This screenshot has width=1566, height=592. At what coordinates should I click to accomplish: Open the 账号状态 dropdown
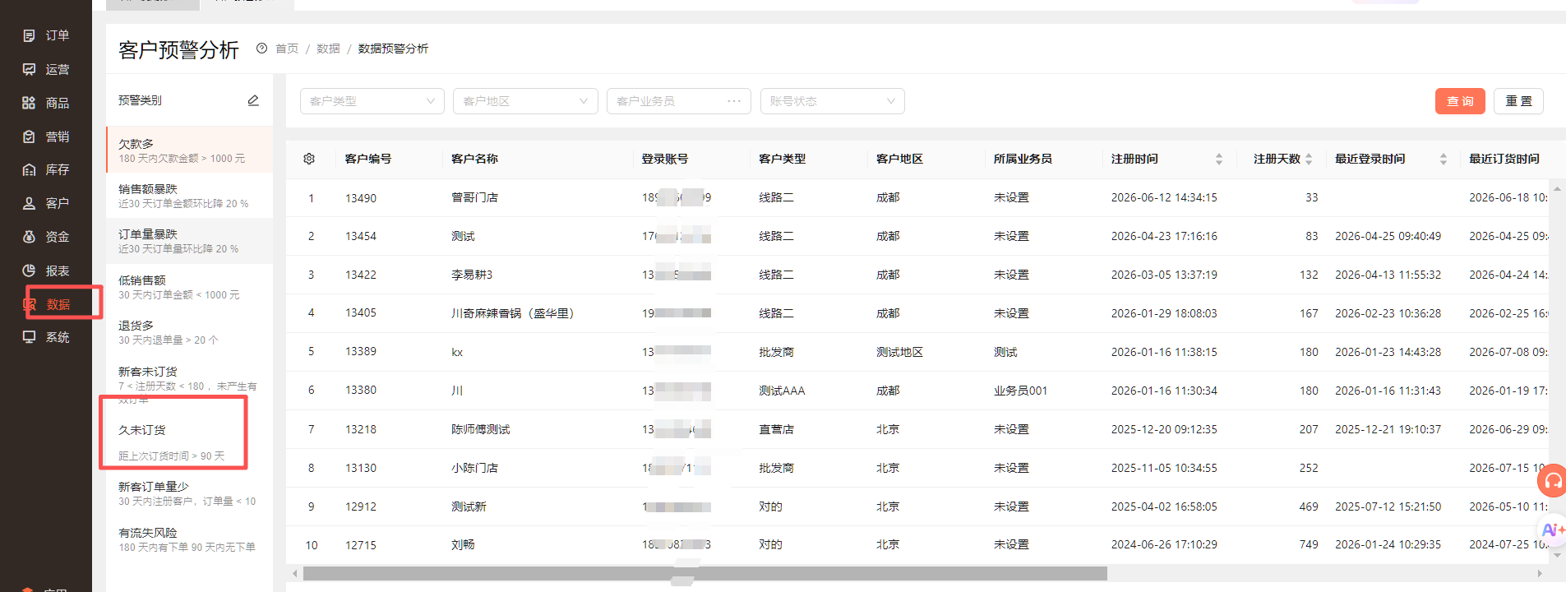833,101
